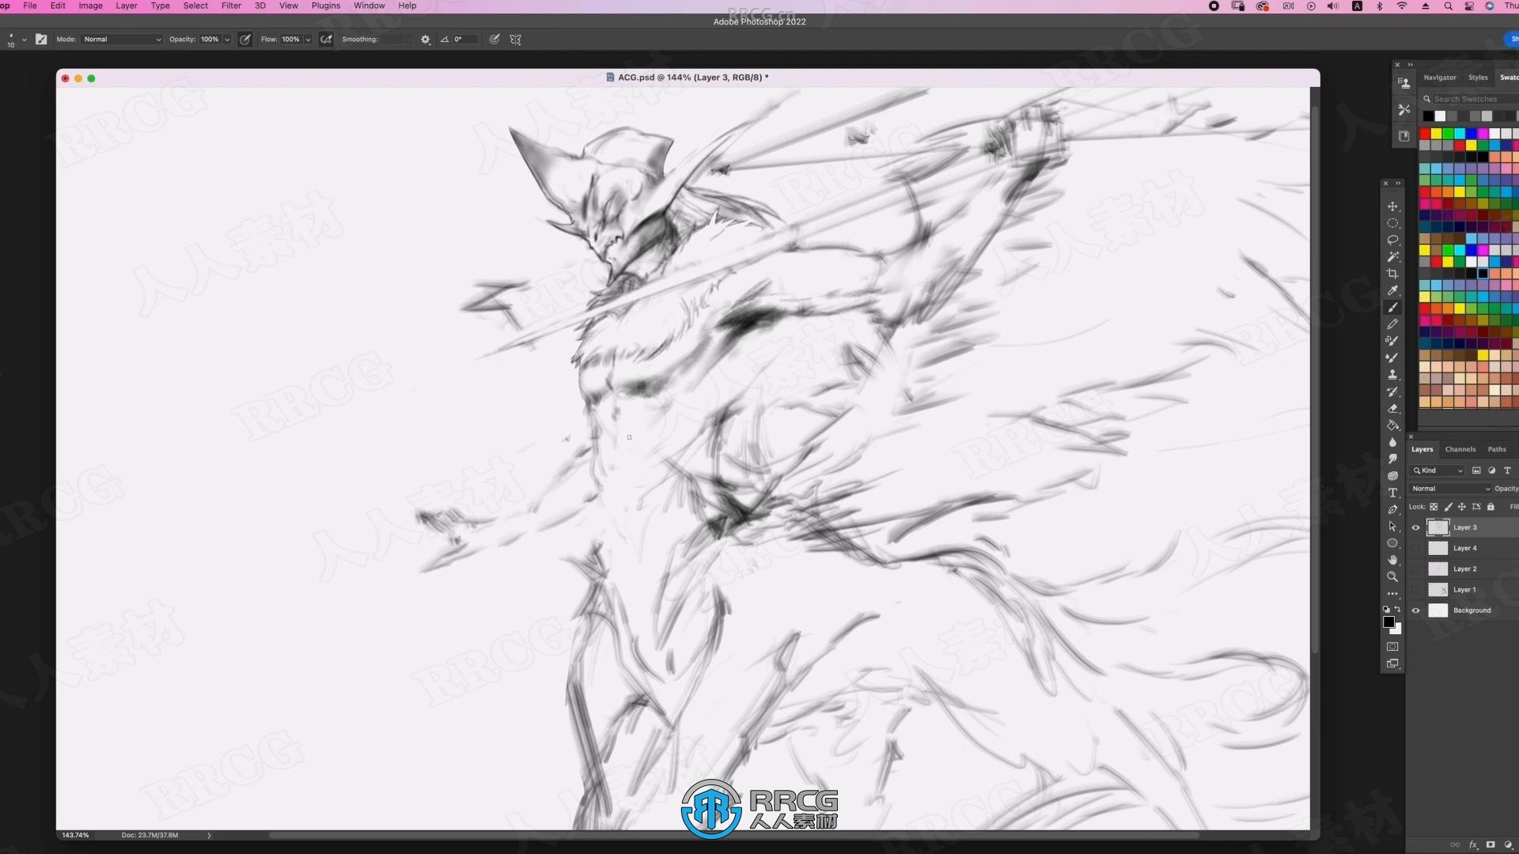Viewport: 1519px width, 854px height.
Task: Hide the Background layer
Action: [x=1416, y=610]
